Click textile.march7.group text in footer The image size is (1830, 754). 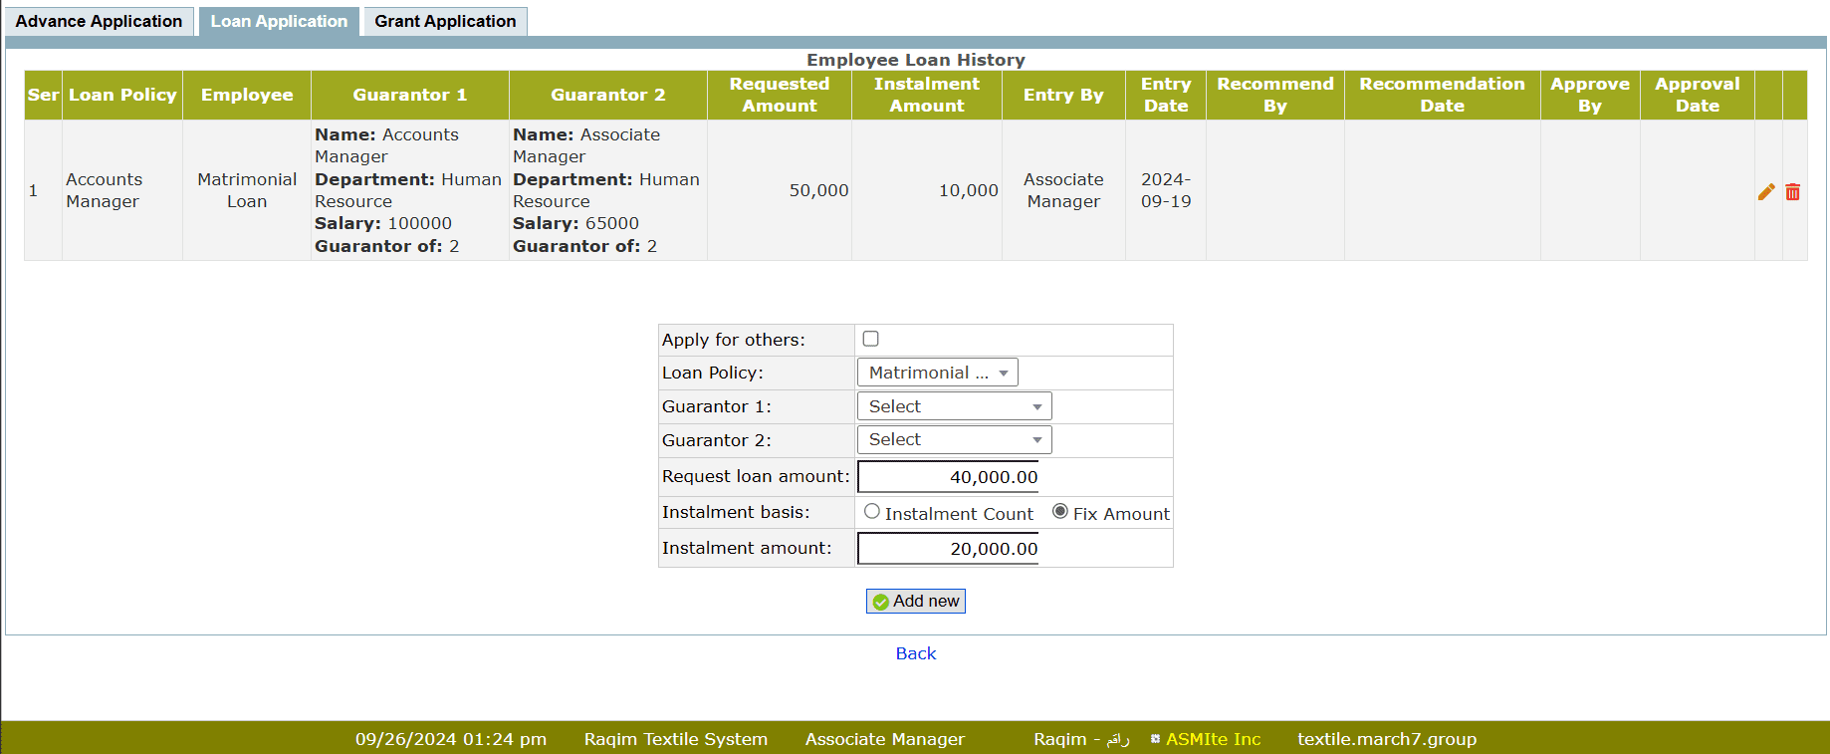[x=1386, y=739]
